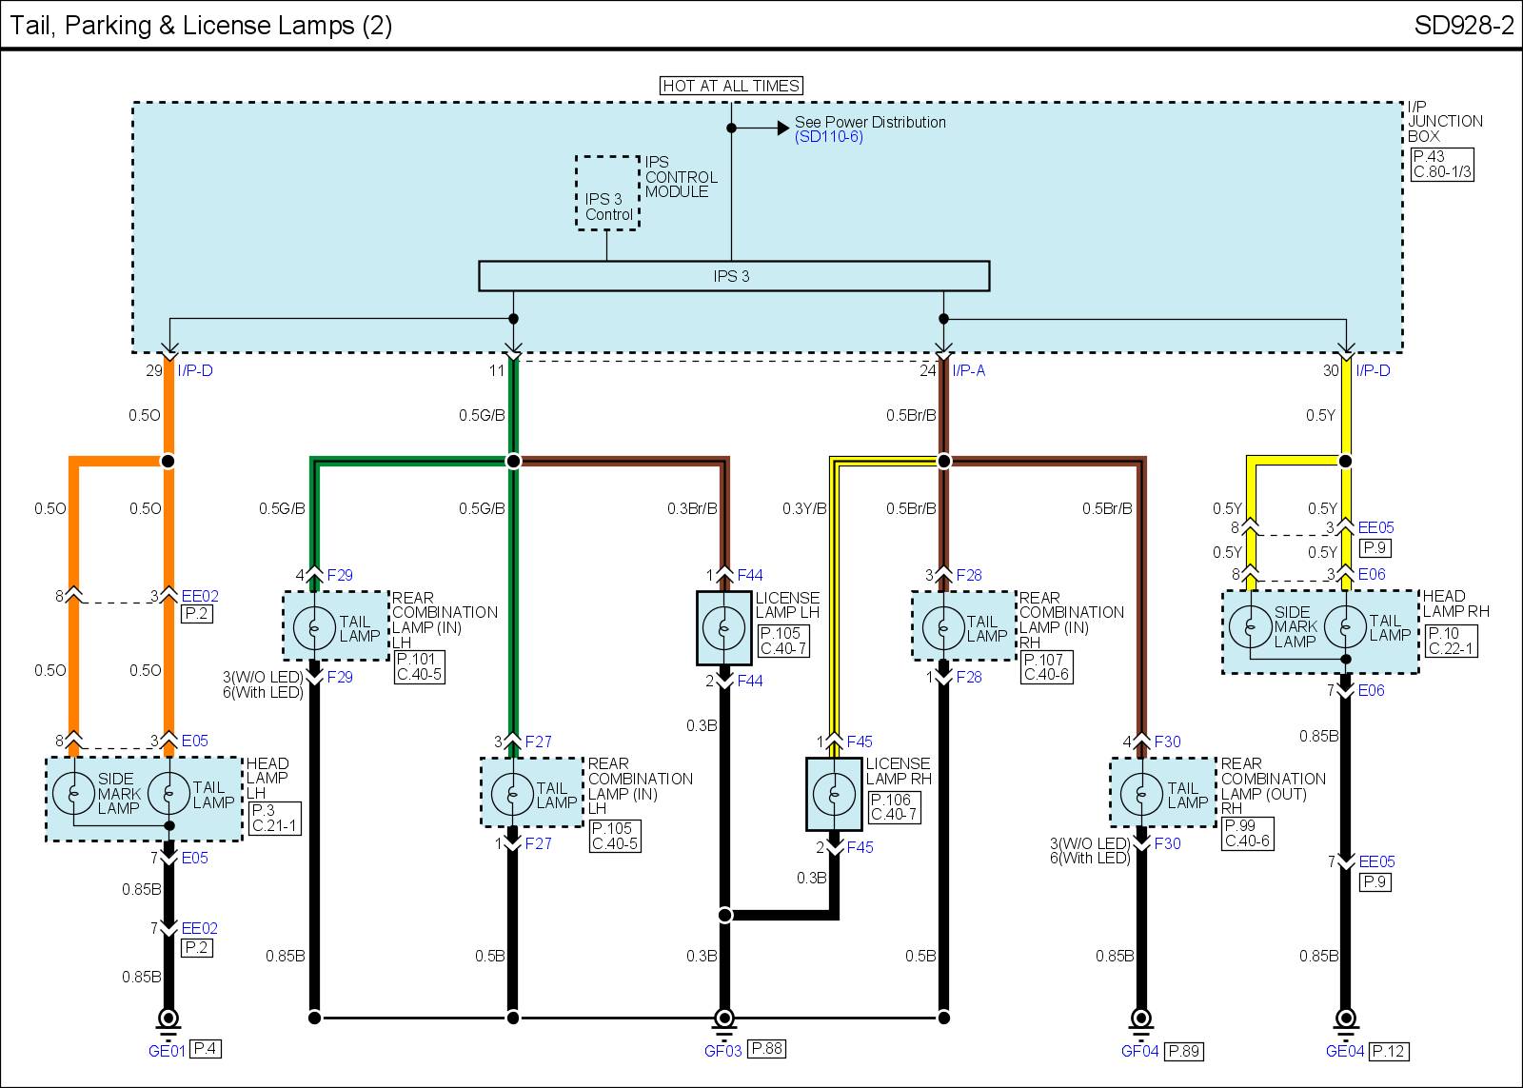1523x1088 pixels.
Task: Open the F44 connector link at pin 1
Action: tap(750, 575)
